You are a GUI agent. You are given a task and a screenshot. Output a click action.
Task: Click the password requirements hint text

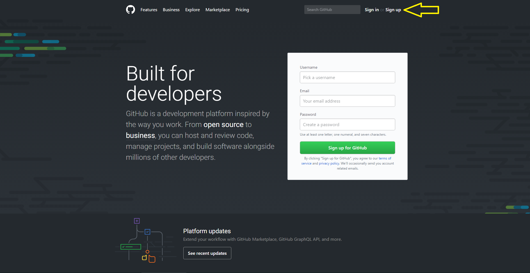tap(343, 135)
